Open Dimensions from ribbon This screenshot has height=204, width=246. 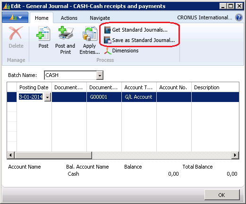pos(121,51)
